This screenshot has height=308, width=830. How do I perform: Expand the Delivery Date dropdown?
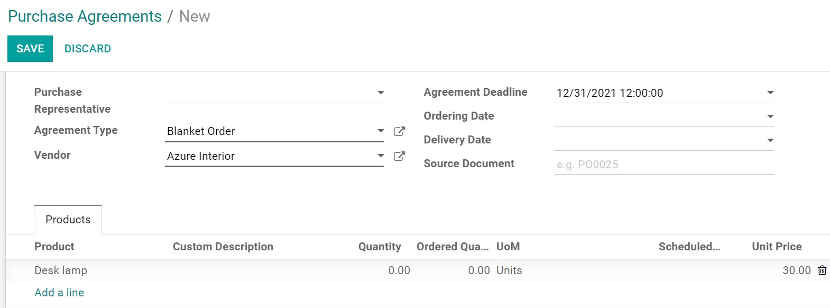click(771, 139)
